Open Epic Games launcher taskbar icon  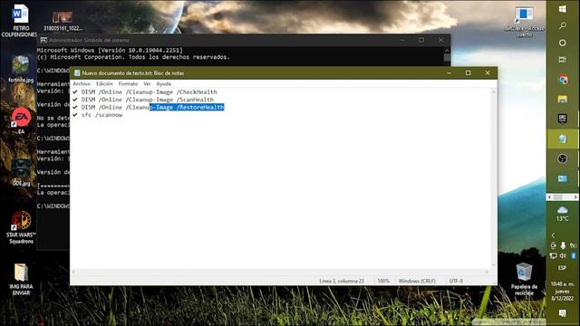click(x=563, y=119)
